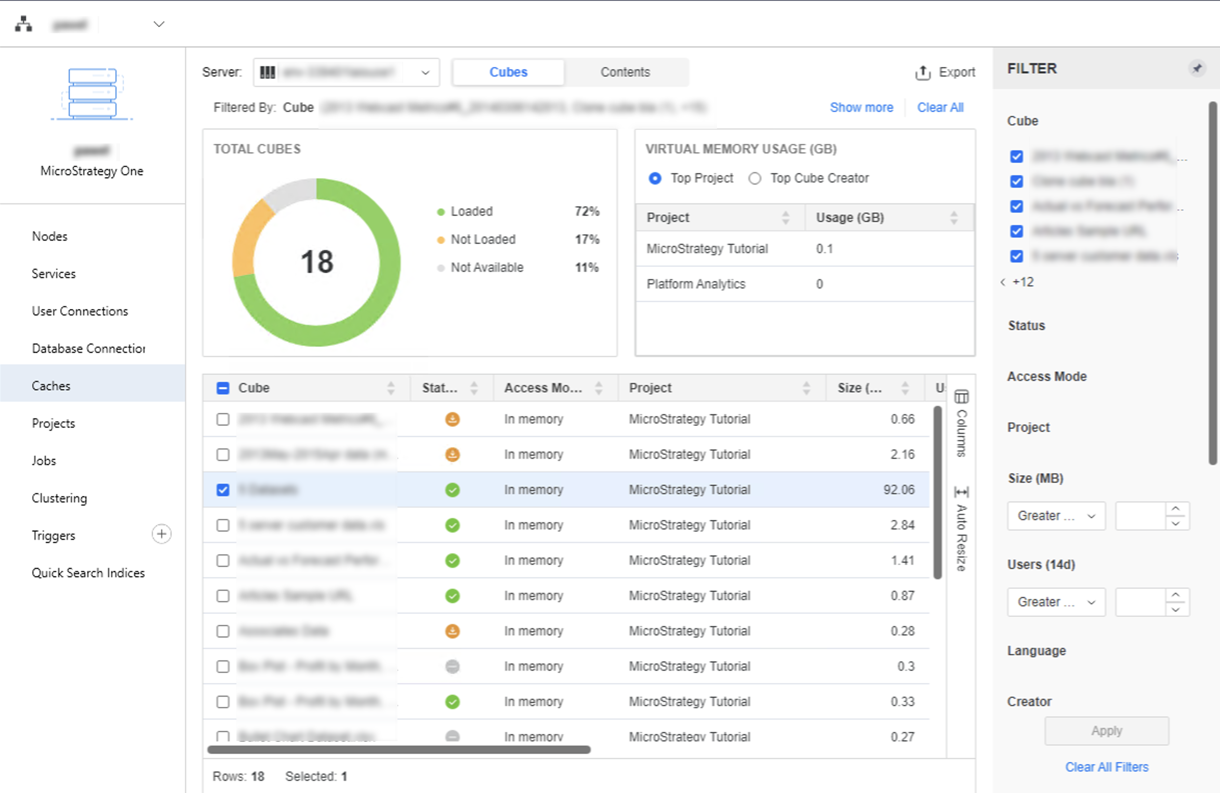Click the horizontal scrollbar under cube table

[399, 749]
